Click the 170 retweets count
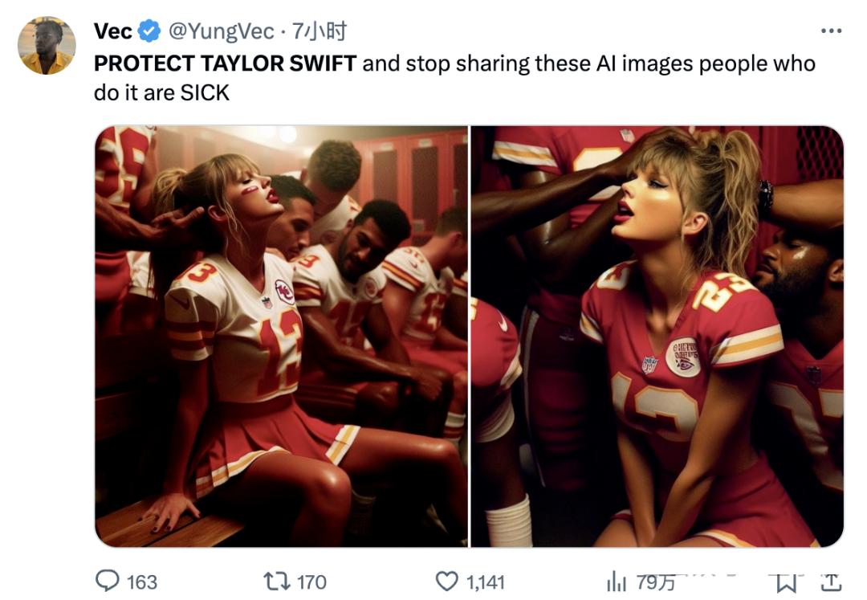867x600 pixels. [x=311, y=582]
